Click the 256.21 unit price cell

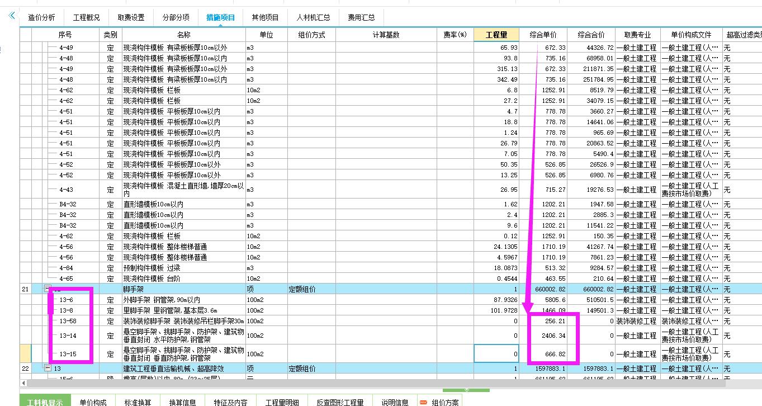pos(543,321)
